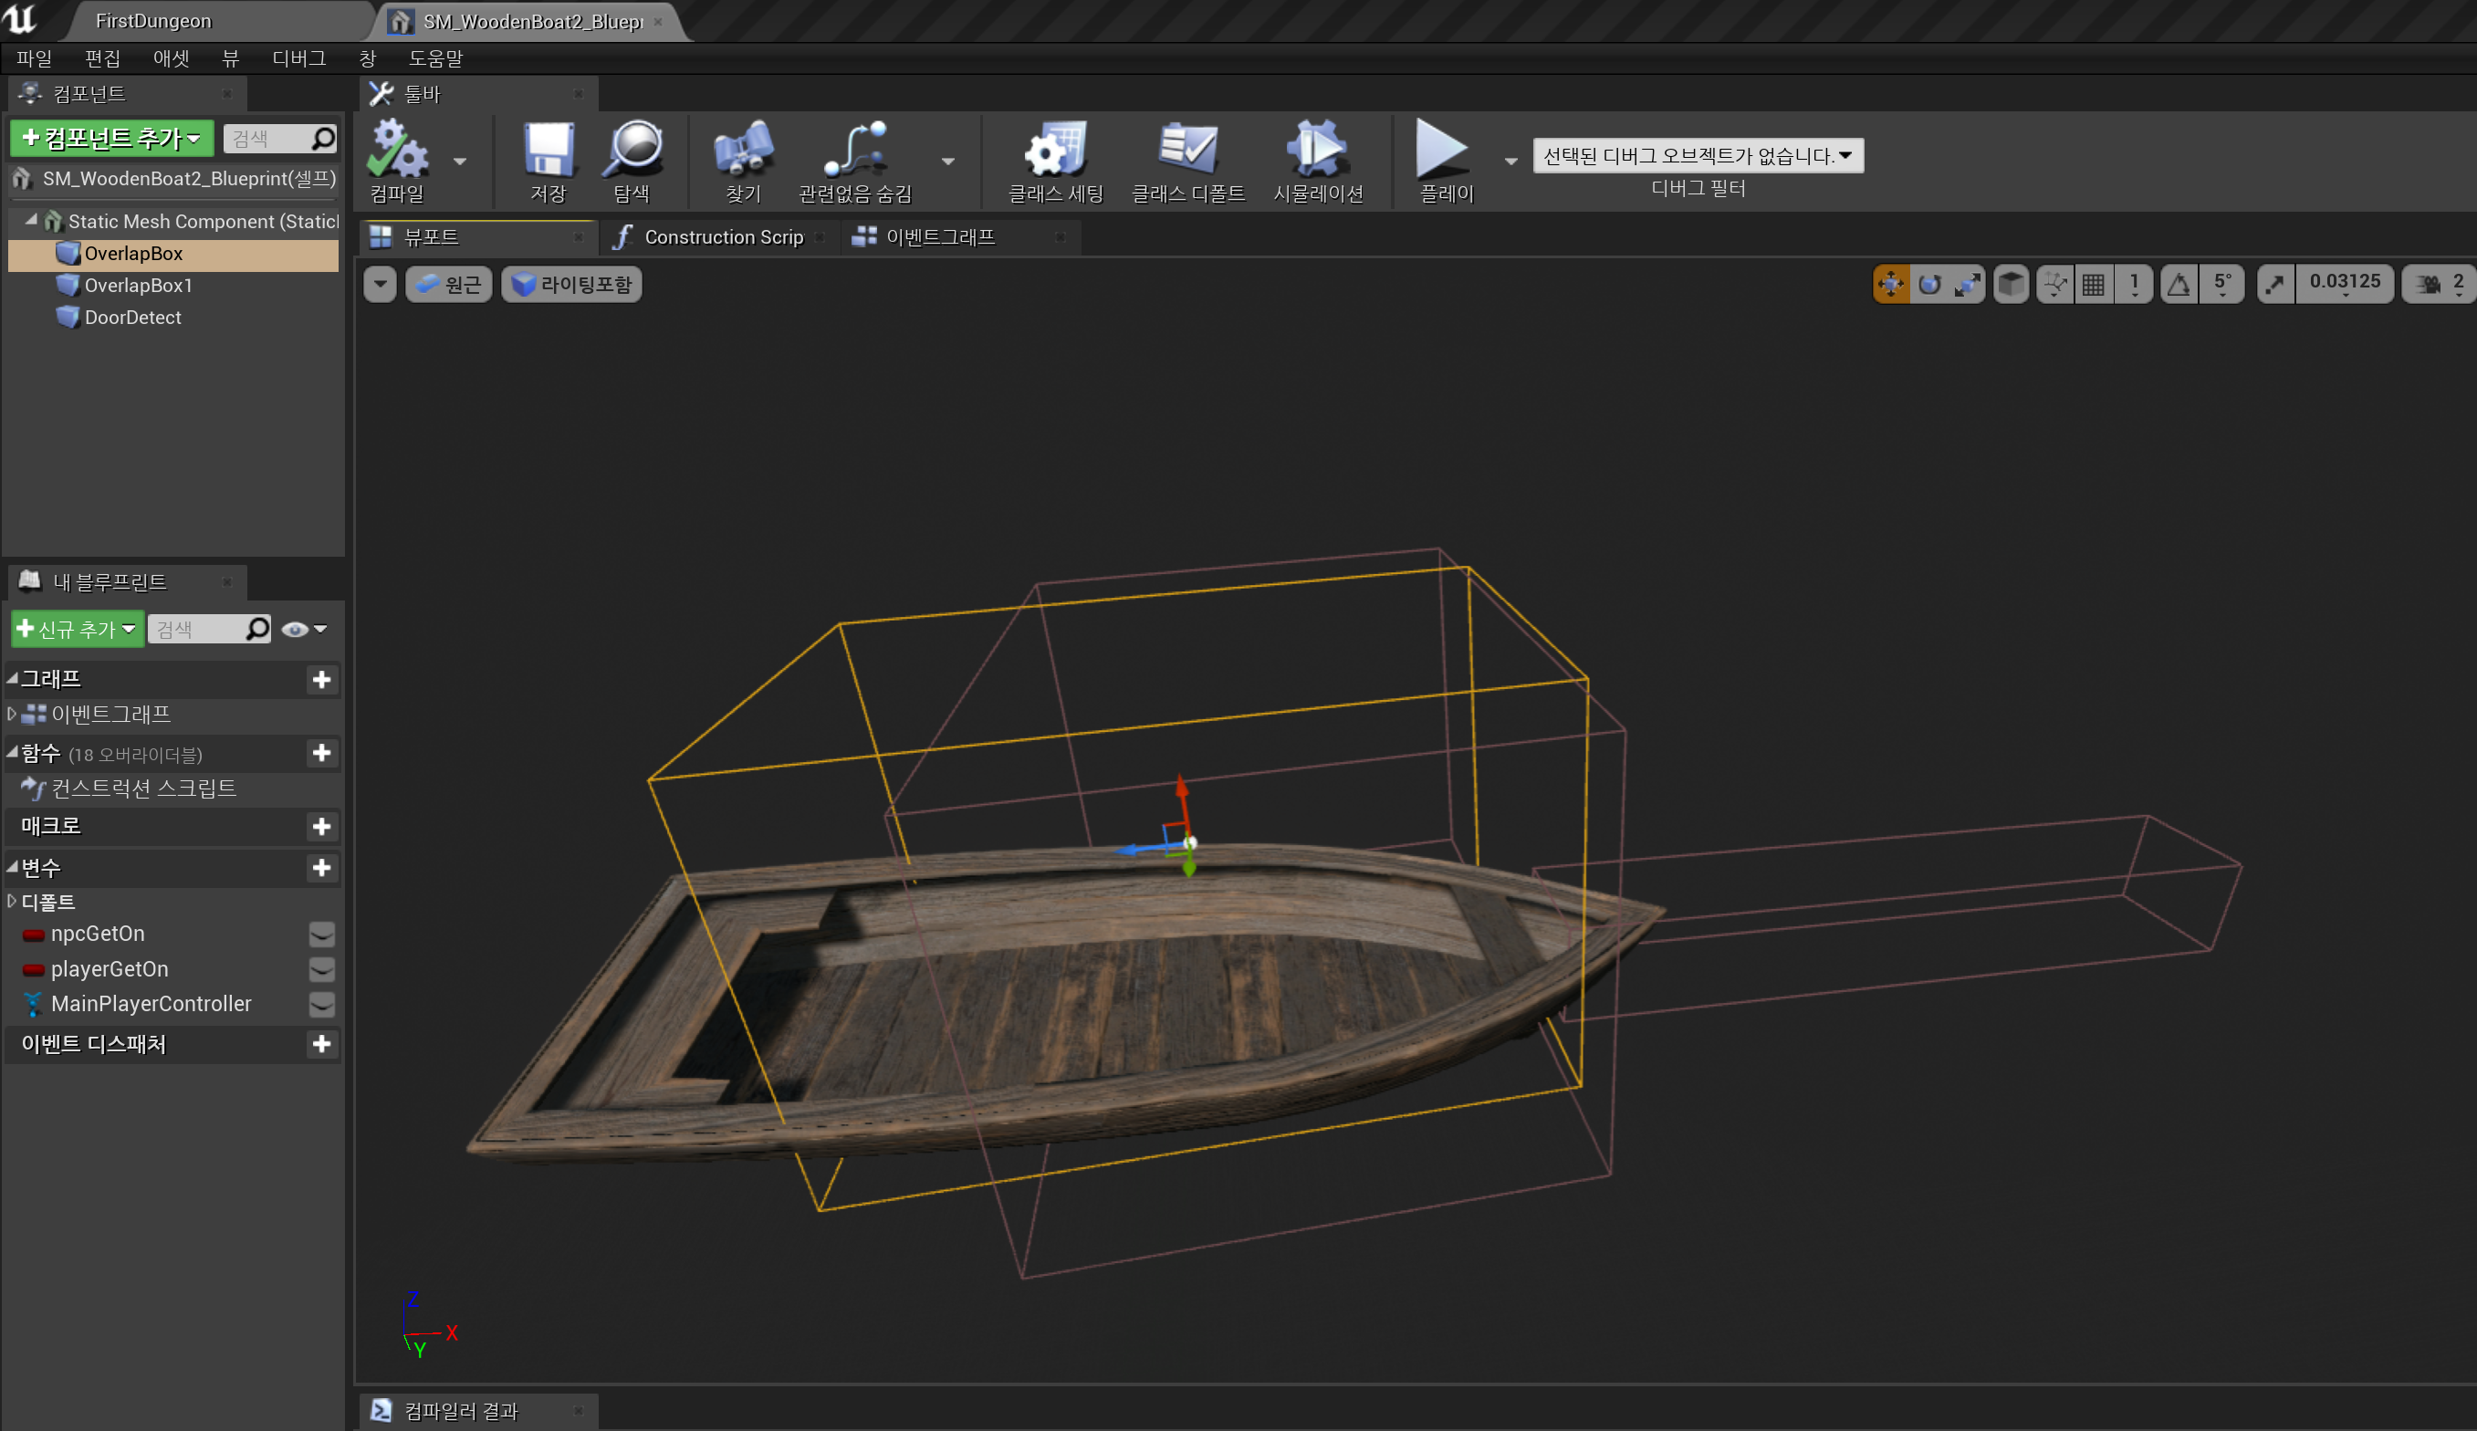Click the Lit view mode button

(x=572, y=285)
